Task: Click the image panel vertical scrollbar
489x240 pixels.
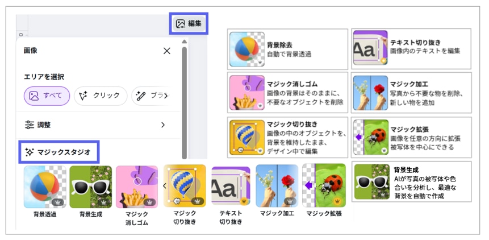Action: pos(185,103)
